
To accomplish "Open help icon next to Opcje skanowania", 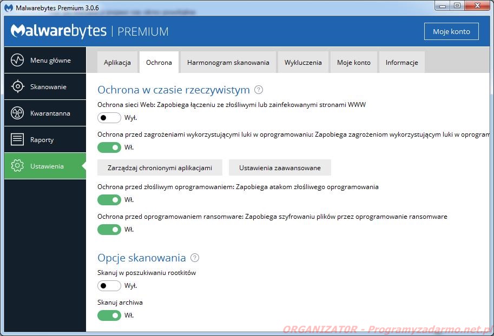I will point(195,258).
